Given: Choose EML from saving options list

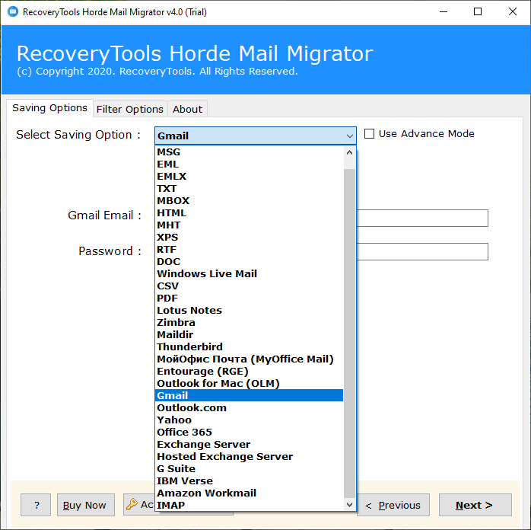Looking at the screenshot, I should tap(250, 164).
